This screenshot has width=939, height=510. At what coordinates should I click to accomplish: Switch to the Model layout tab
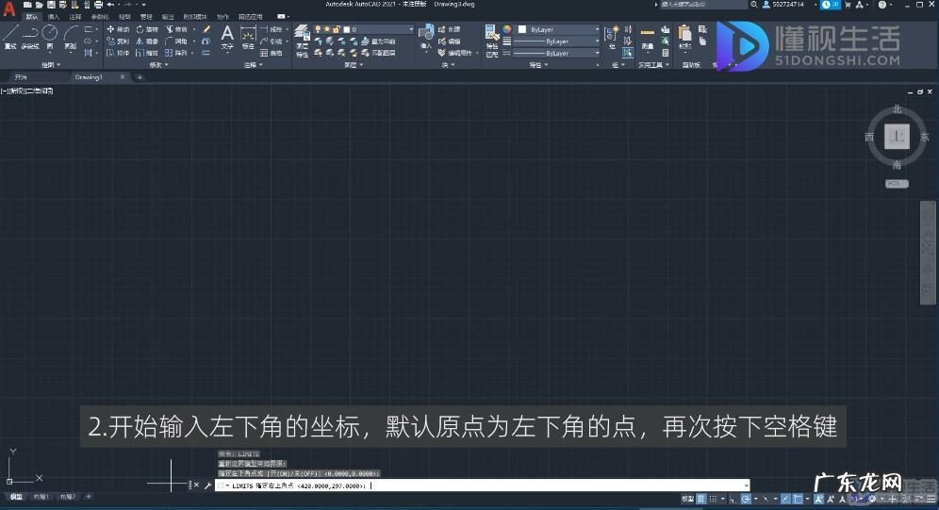coord(16,497)
